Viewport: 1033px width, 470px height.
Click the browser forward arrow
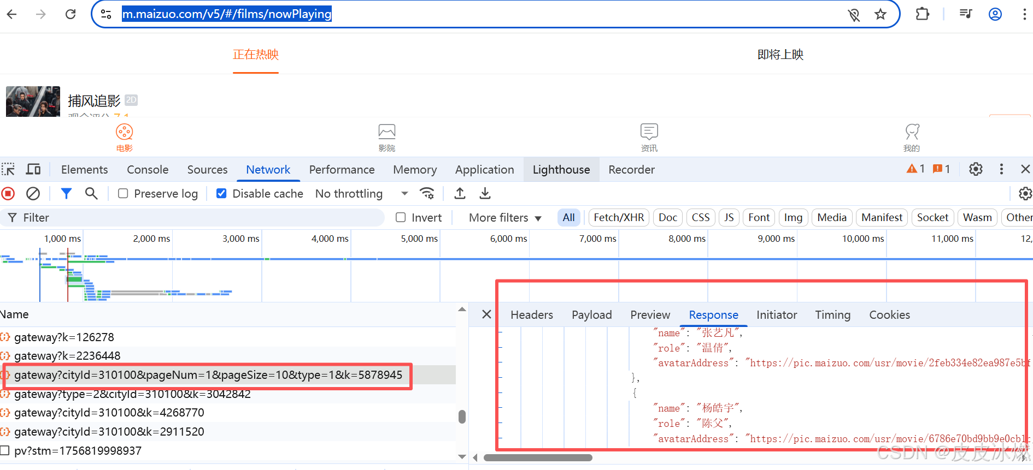(x=41, y=14)
